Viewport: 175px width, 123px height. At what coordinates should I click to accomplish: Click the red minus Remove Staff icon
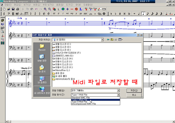click(x=72, y=9)
